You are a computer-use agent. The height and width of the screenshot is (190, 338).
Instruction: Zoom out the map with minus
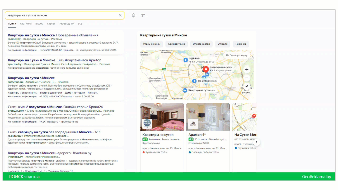(x=247, y=78)
